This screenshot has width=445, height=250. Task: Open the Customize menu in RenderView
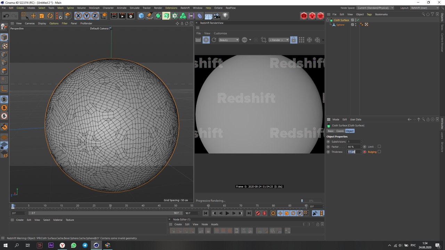(x=220, y=33)
